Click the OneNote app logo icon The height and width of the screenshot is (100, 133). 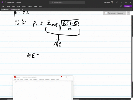[2, 2]
